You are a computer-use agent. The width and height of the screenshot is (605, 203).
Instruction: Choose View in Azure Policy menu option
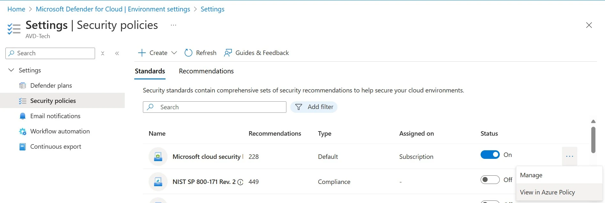[547, 192]
